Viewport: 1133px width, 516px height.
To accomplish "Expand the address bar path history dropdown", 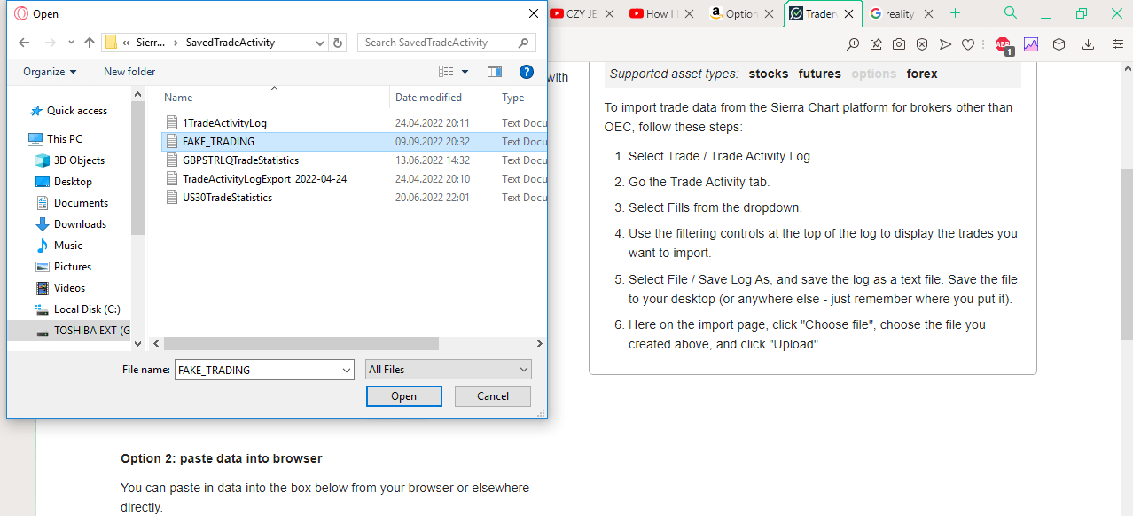I will pyautogui.click(x=320, y=43).
